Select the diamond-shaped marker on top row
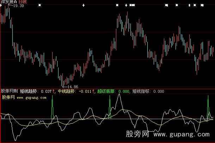 189,6
